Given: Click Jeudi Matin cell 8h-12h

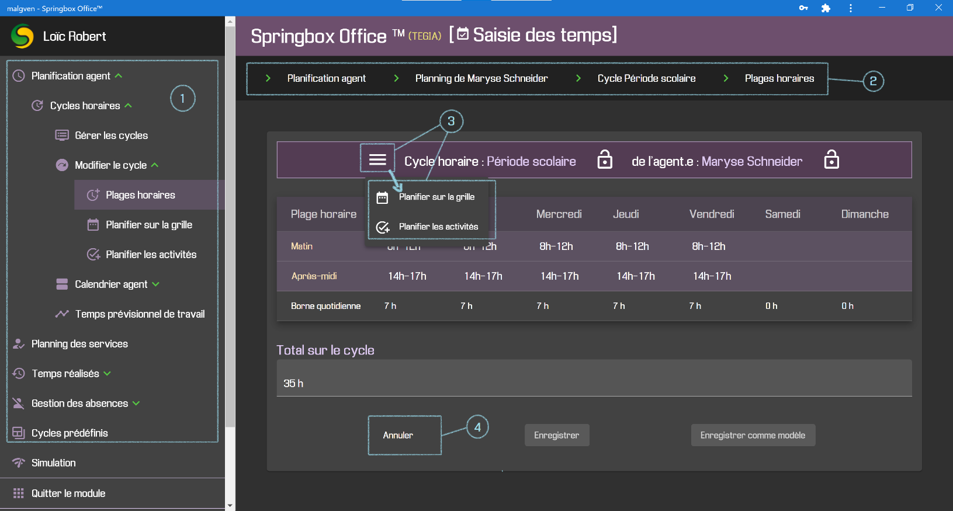Looking at the screenshot, I should tap(632, 246).
